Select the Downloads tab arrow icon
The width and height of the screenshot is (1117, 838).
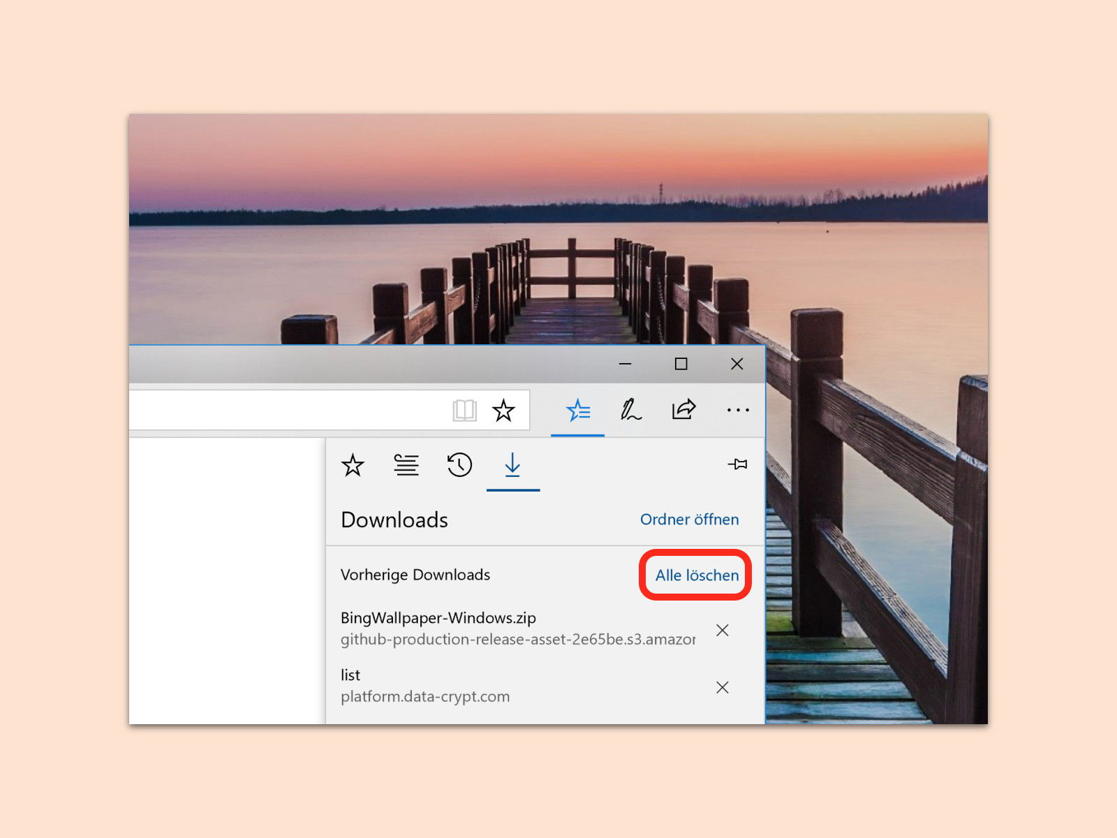(x=512, y=465)
